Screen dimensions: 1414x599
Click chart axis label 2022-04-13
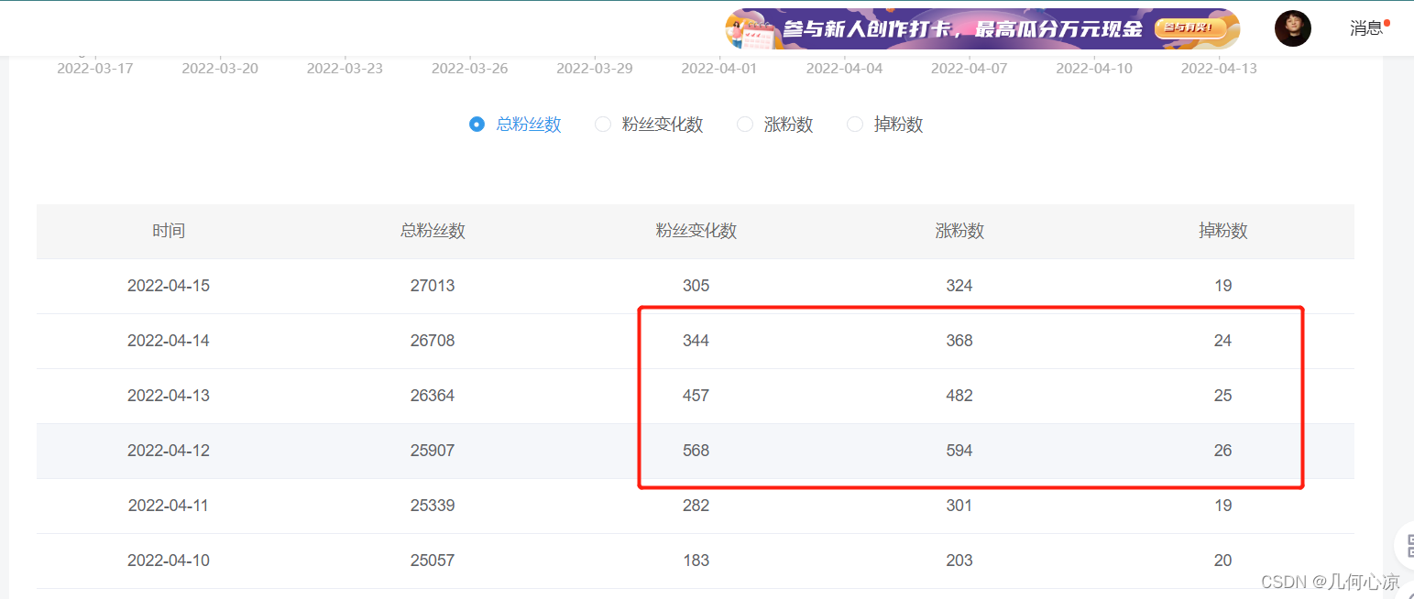[1219, 69]
